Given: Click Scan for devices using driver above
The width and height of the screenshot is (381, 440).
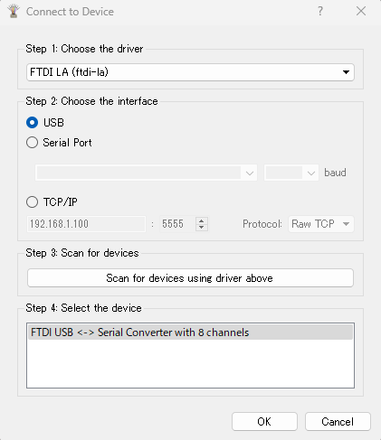Looking at the screenshot, I should [x=190, y=278].
